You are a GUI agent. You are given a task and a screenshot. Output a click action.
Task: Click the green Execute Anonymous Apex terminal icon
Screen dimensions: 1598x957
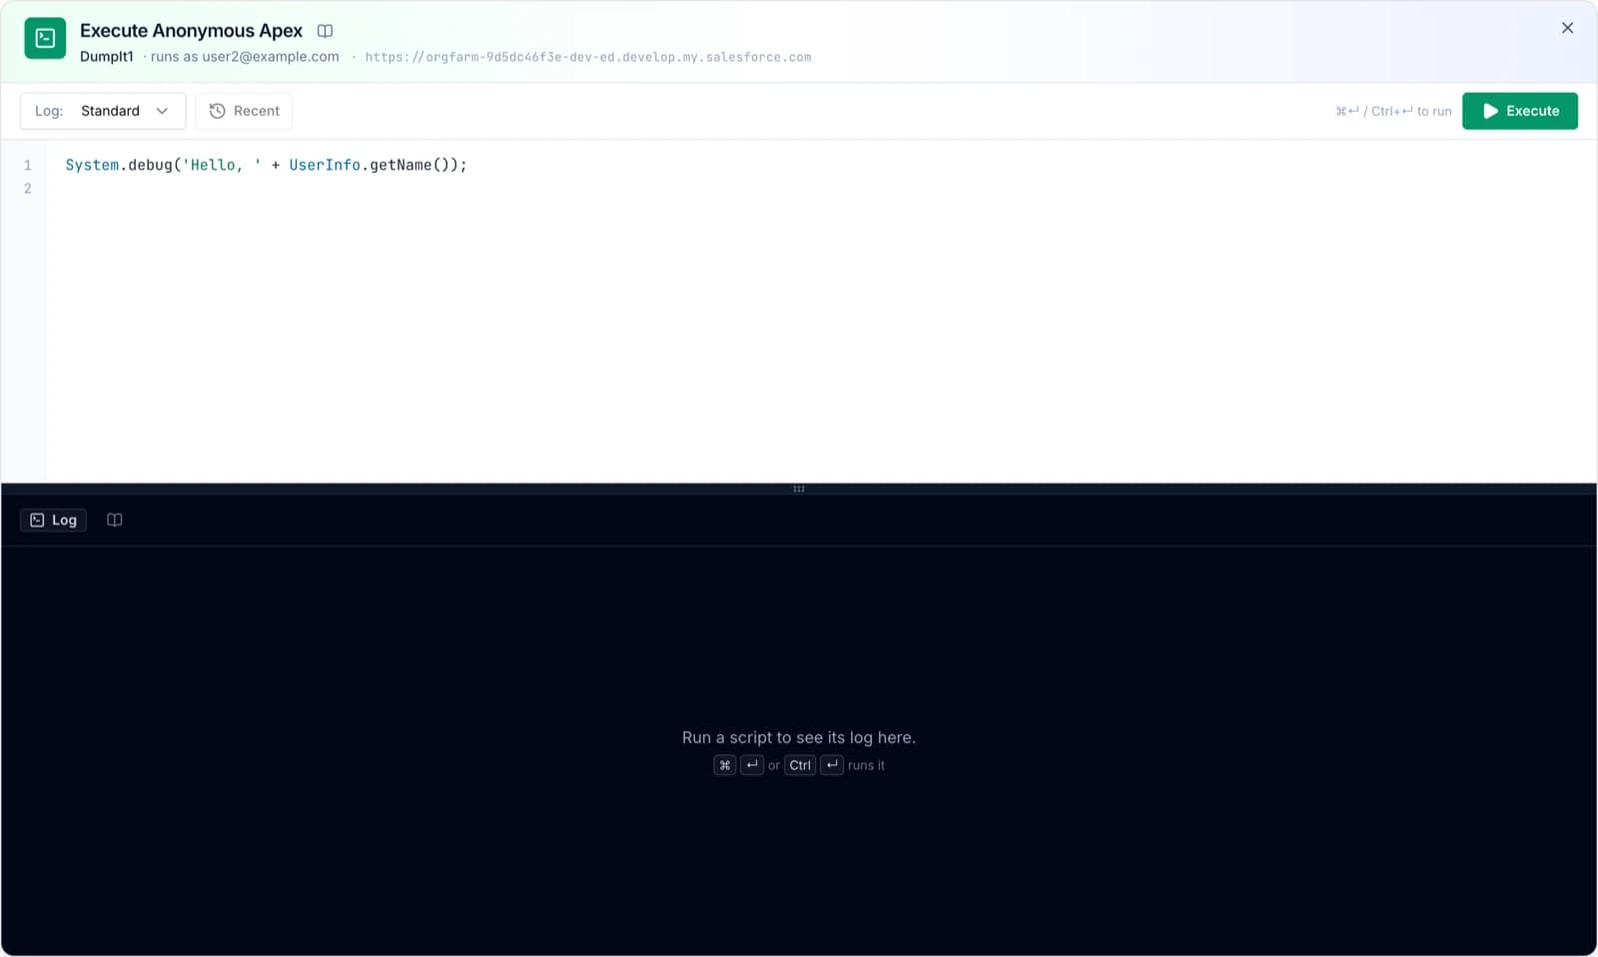(45, 38)
